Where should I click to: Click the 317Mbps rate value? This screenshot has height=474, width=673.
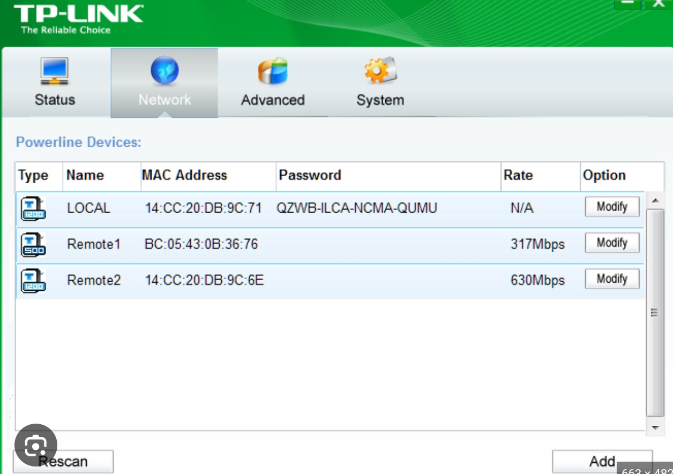[x=537, y=244]
